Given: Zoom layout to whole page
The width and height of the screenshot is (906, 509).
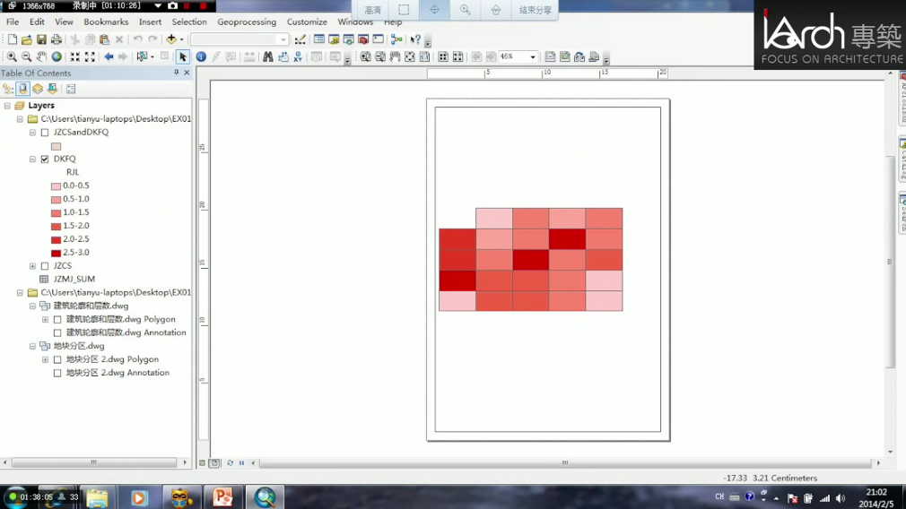Looking at the screenshot, I should click(410, 56).
